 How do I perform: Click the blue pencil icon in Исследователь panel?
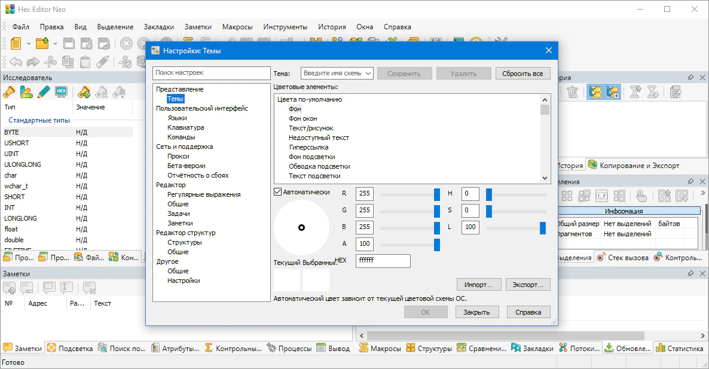pyautogui.click(x=44, y=92)
